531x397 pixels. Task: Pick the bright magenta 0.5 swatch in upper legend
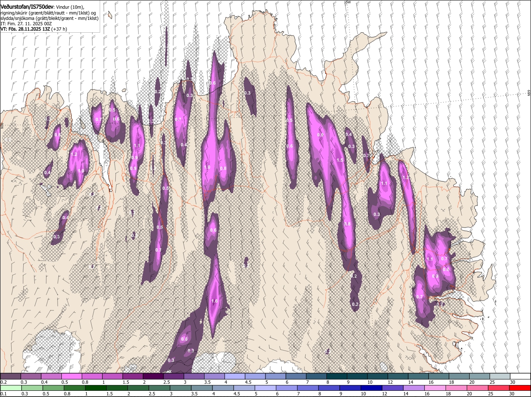pos(71,376)
